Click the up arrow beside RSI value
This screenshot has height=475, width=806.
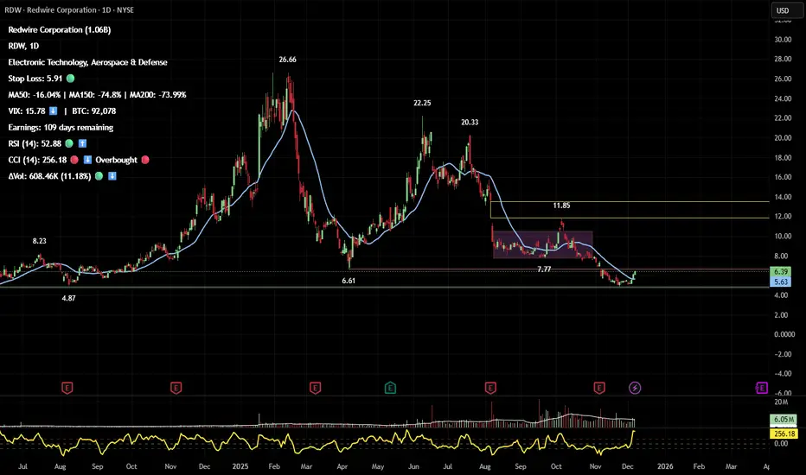[x=82, y=143]
